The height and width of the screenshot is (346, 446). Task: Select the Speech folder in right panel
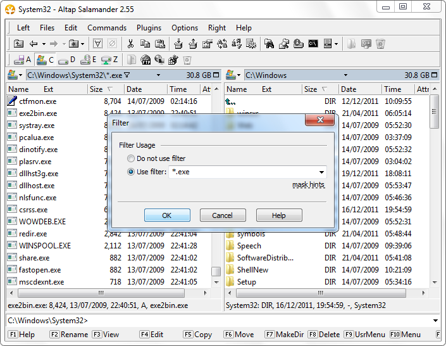pyautogui.click(x=249, y=246)
